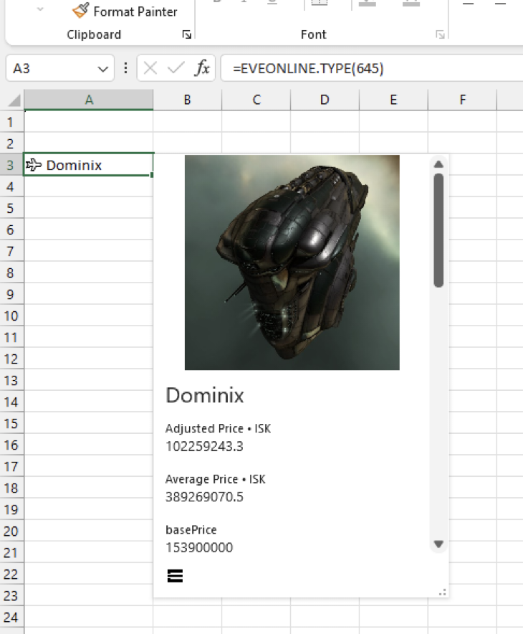Select column D header
This screenshot has height=634, width=523.
(x=325, y=100)
